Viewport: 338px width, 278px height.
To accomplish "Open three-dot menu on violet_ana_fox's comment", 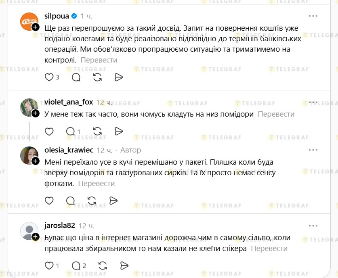I will click(x=313, y=102).
